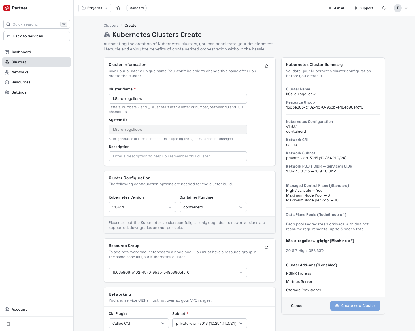Open the Kubernetes Version dropdown
The width and height of the screenshot is (415, 331).
click(x=142, y=207)
